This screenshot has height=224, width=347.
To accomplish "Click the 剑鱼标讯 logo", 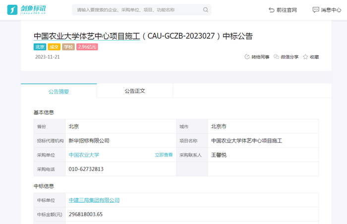I will click(26, 10).
